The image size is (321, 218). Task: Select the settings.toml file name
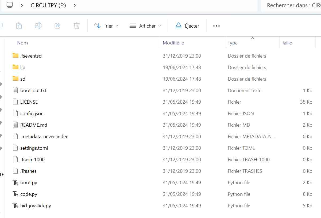tap(34, 148)
